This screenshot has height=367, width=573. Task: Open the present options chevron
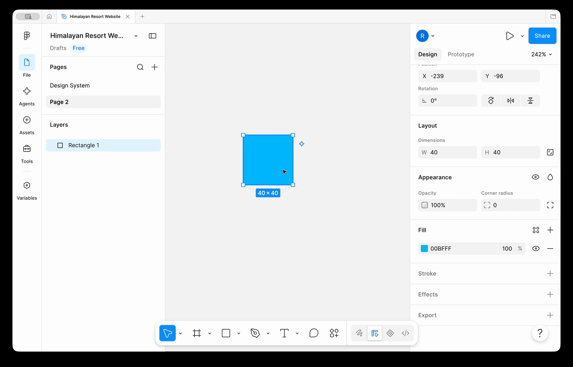[522, 36]
